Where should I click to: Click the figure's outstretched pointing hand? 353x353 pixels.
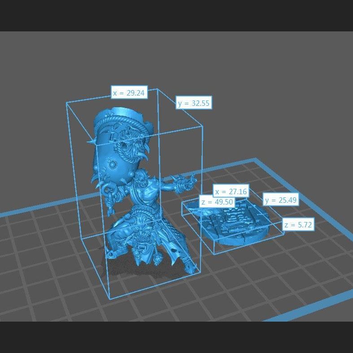coord(187,181)
